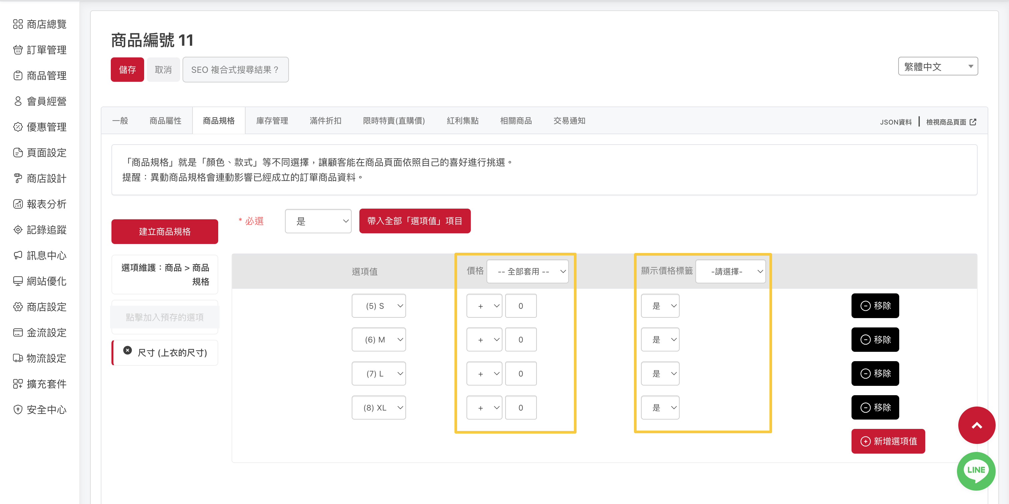Viewport: 1009px width, 504px height.
Task: Open 檢視商品頁面 external link icon
Action: [x=973, y=122]
